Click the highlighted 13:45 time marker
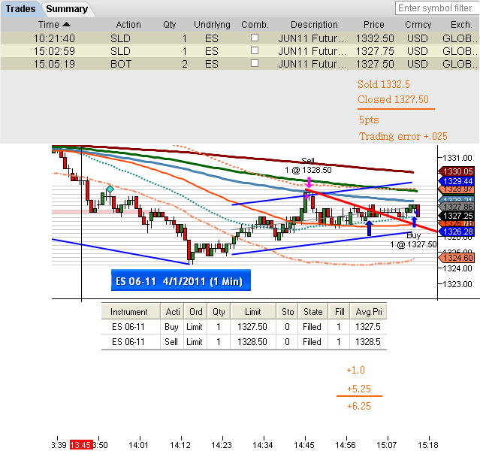The width and height of the screenshot is (480, 454). (x=81, y=444)
